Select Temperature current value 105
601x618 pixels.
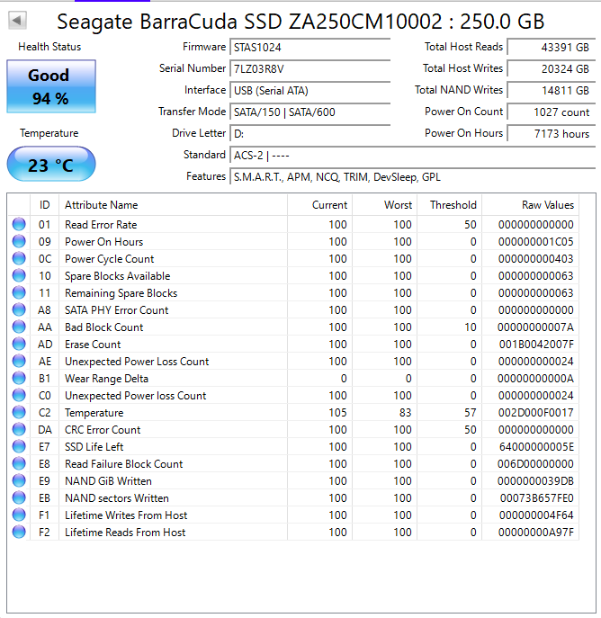pyautogui.click(x=337, y=413)
